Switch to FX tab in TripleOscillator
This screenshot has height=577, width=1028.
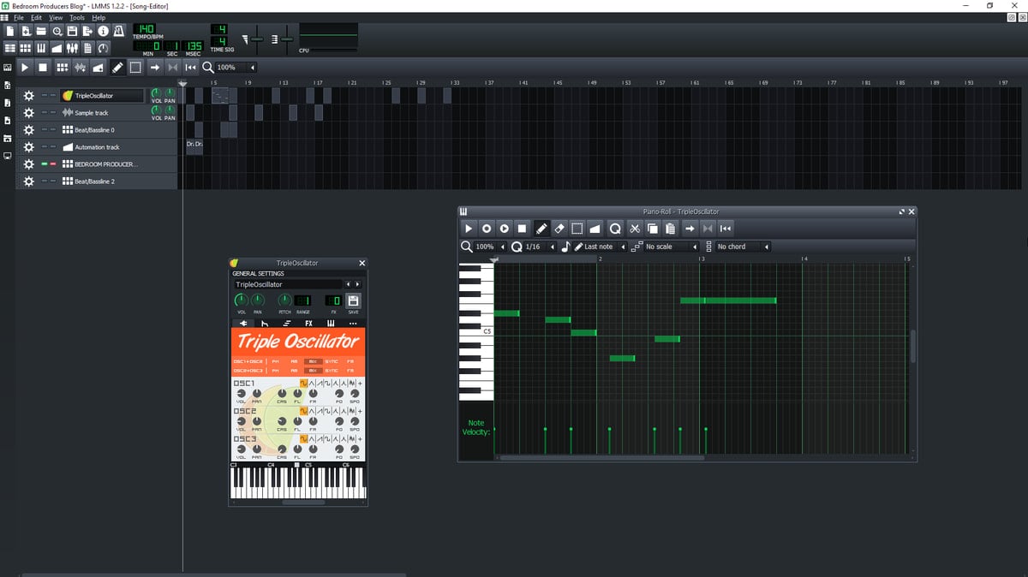click(x=308, y=324)
